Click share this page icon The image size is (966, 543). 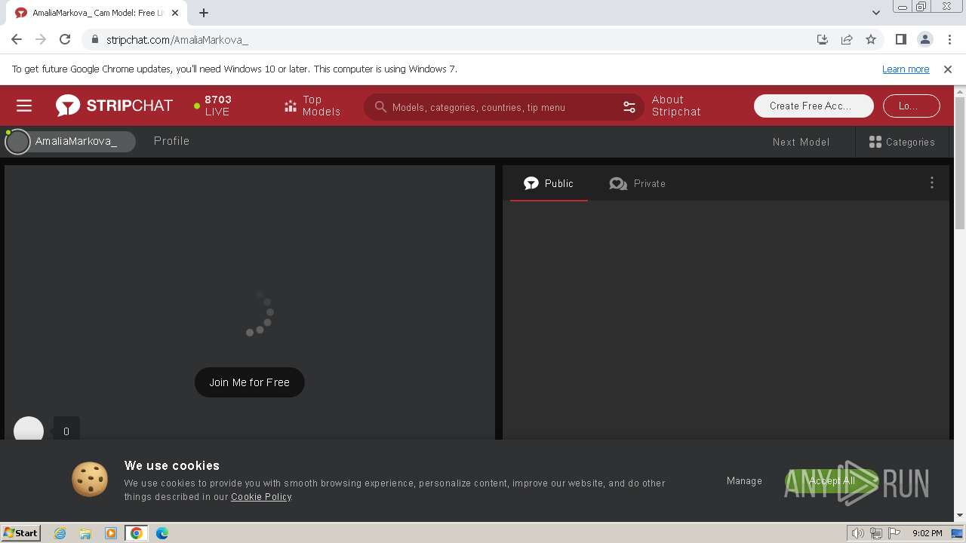847,39
